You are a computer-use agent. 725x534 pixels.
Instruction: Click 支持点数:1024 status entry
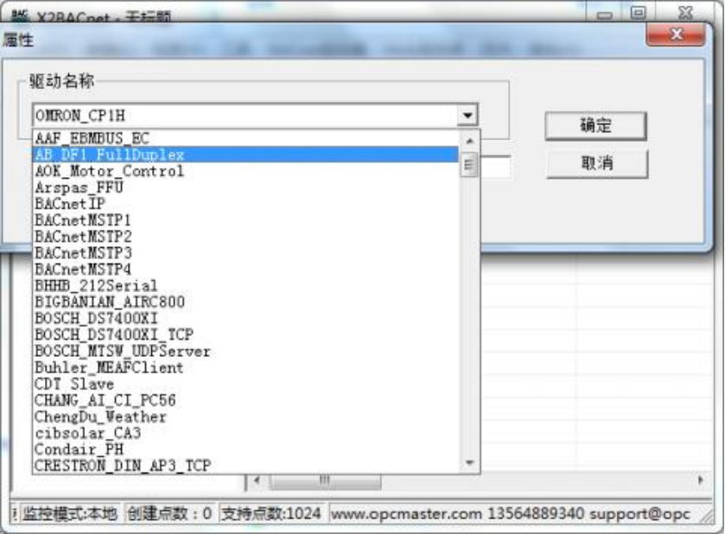[271, 513]
